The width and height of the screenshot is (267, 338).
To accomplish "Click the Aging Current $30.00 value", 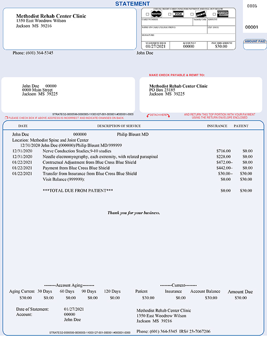I will pyautogui.click(x=25, y=298).
